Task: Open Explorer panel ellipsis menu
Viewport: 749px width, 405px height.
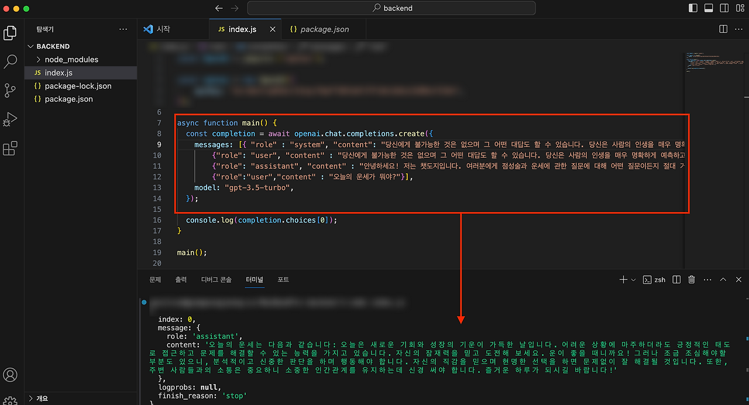Action: click(123, 29)
